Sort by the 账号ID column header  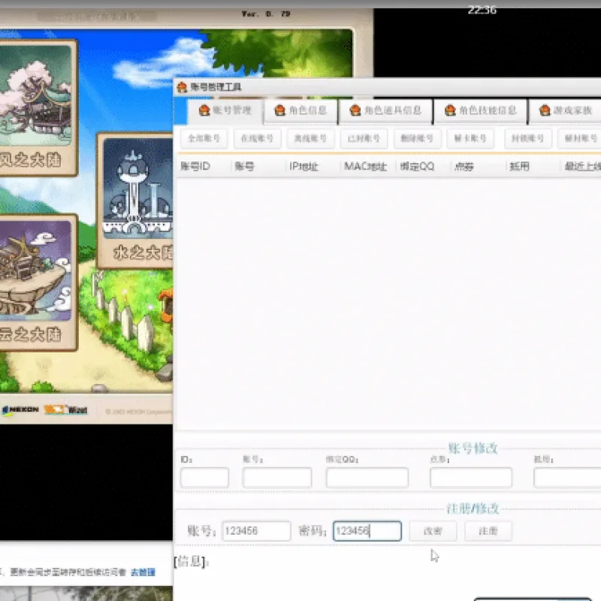[x=195, y=166]
